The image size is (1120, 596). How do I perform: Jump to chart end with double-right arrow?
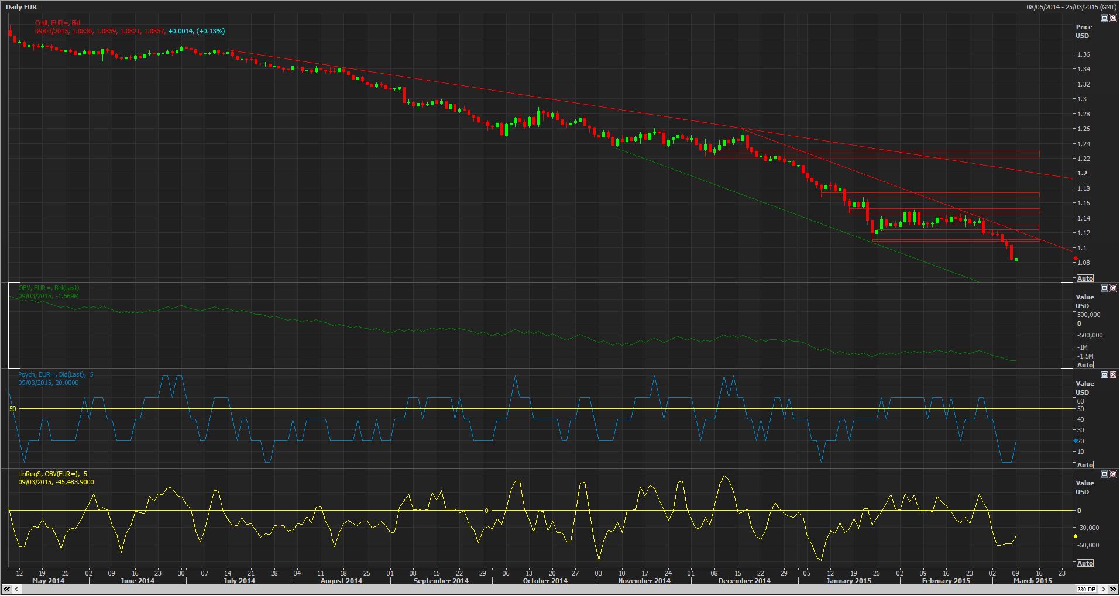coord(1113,589)
